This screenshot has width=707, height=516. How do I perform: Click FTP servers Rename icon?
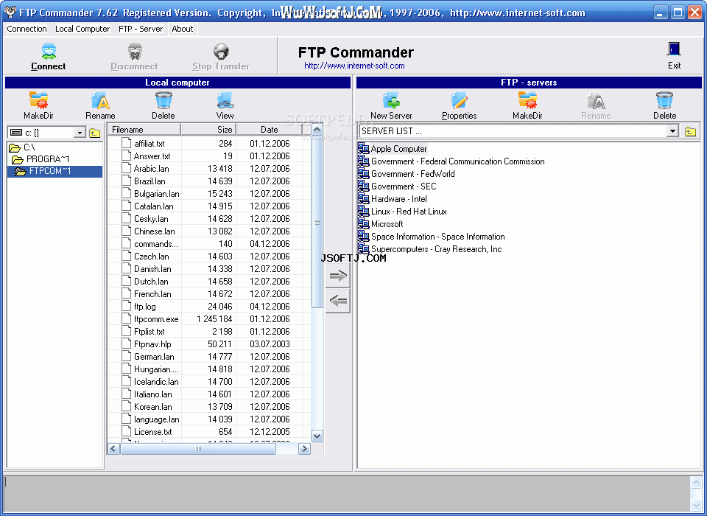pos(596,100)
